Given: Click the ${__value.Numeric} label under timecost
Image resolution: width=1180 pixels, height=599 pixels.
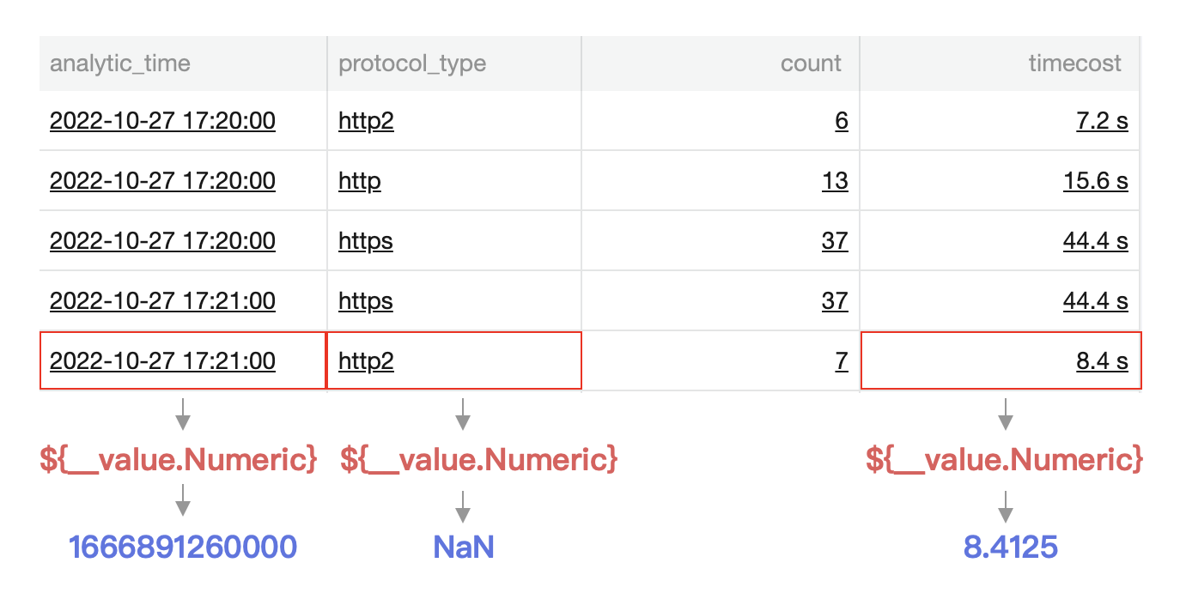Looking at the screenshot, I should pyautogui.click(x=1004, y=460).
